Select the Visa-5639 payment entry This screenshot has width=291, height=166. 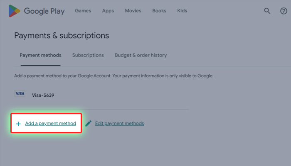tap(43, 95)
